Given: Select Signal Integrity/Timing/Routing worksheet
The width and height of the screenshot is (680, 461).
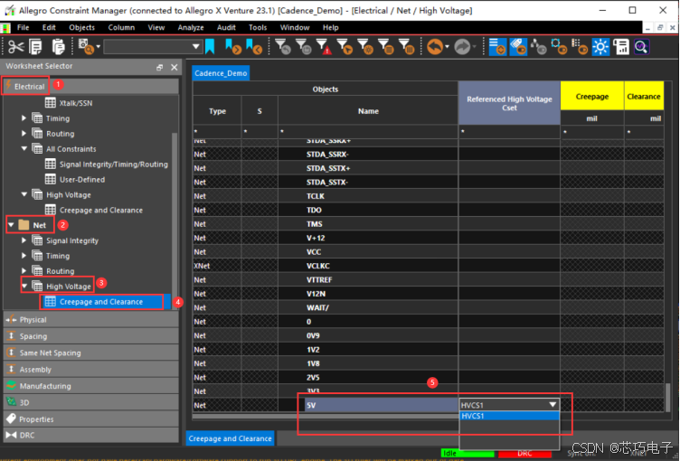Looking at the screenshot, I should [114, 164].
